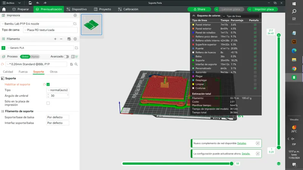Viewport: 303px width, 170px height.
Task: Open Windows Start menu
Action: coord(294,4)
